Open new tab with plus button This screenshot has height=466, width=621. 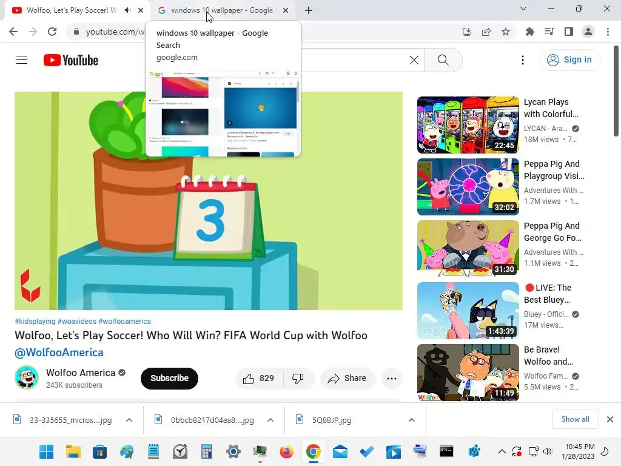click(x=309, y=10)
